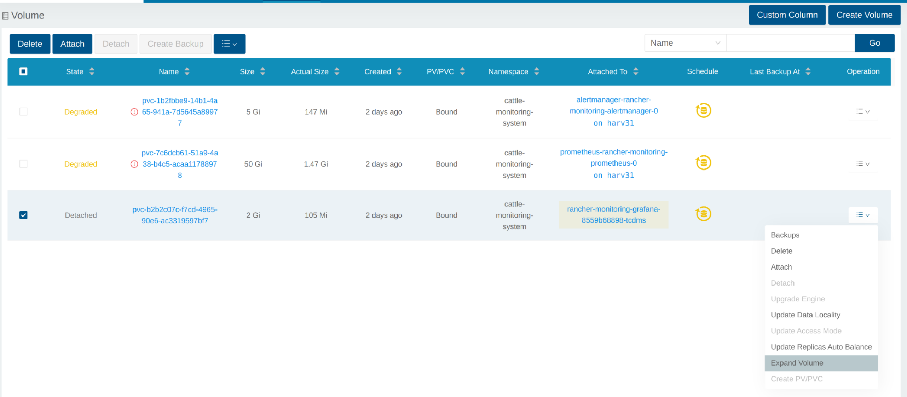
Task: Toggle the select-all checkbox in table header
Action: 23,71
